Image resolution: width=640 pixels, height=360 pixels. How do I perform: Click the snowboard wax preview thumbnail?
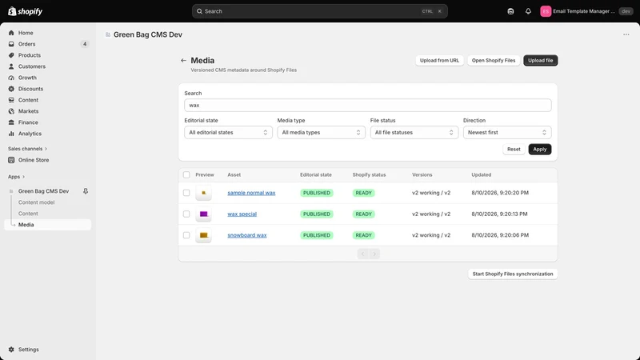(x=204, y=235)
